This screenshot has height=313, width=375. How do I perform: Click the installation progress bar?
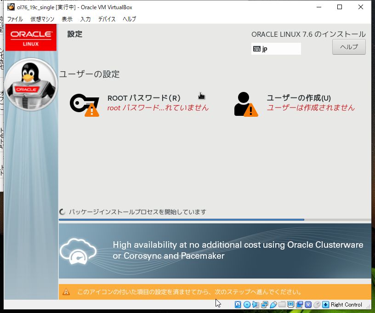tap(215, 220)
